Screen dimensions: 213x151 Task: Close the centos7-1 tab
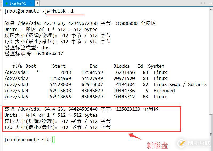coord(31,3)
